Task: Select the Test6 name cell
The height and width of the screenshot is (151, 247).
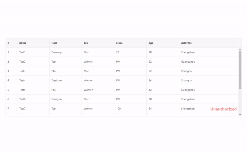Action: point(33,99)
